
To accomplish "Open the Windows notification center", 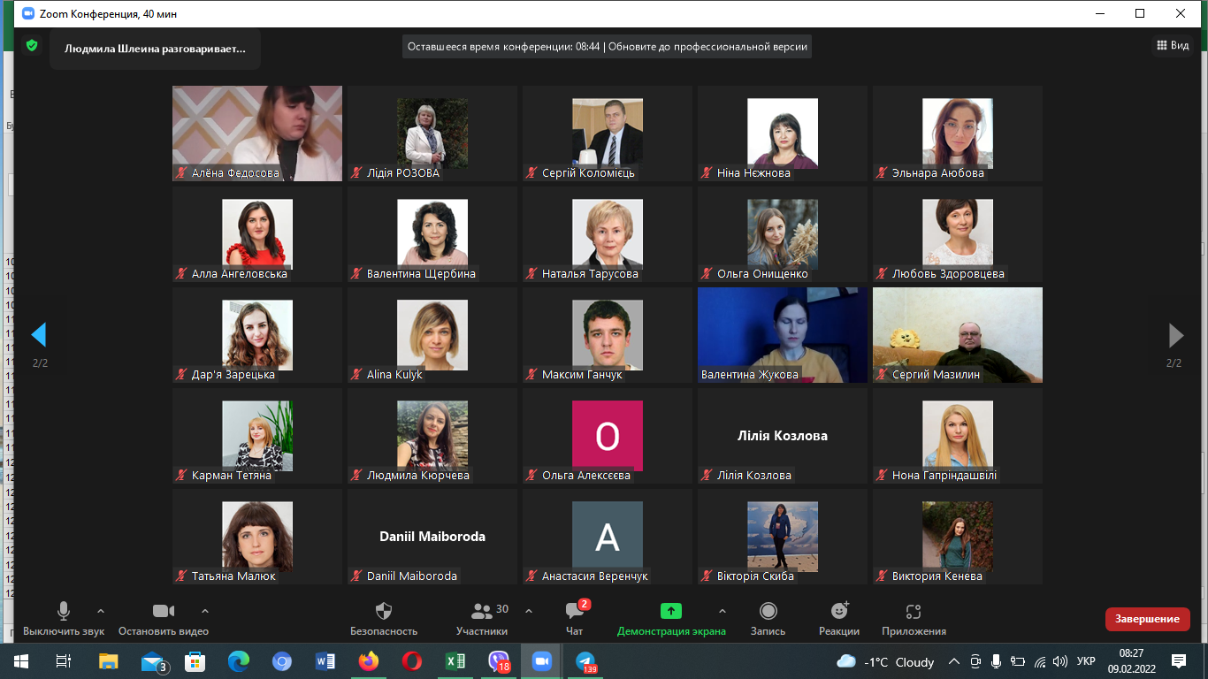I will pos(1178,661).
